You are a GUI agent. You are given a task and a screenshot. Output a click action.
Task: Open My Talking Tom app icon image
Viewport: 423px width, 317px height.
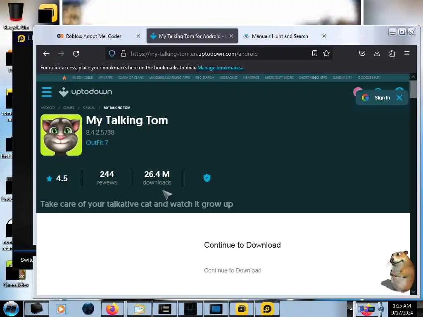pyautogui.click(x=61, y=135)
